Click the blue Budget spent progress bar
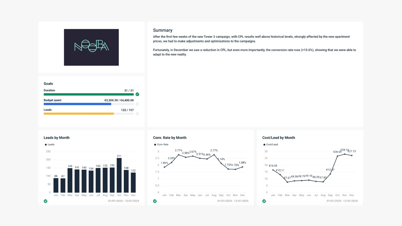402x226 pixels. [77, 104]
